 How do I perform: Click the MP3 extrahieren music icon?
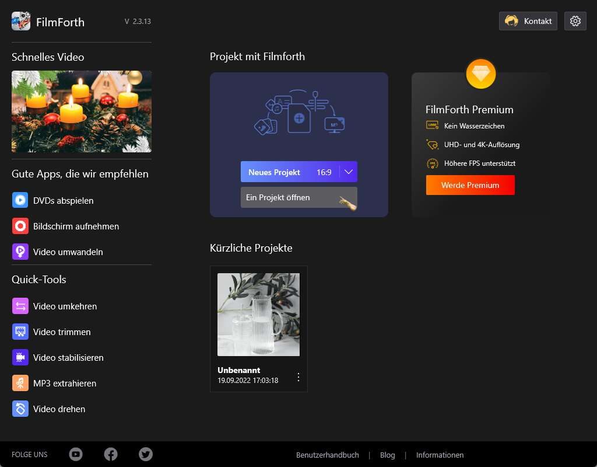click(x=20, y=383)
